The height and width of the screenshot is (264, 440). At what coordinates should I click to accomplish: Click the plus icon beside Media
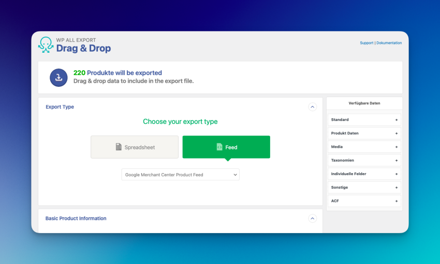[x=397, y=147]
